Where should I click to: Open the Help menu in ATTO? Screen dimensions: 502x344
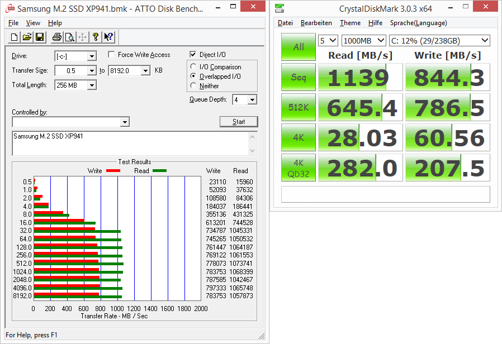[55, 23]
